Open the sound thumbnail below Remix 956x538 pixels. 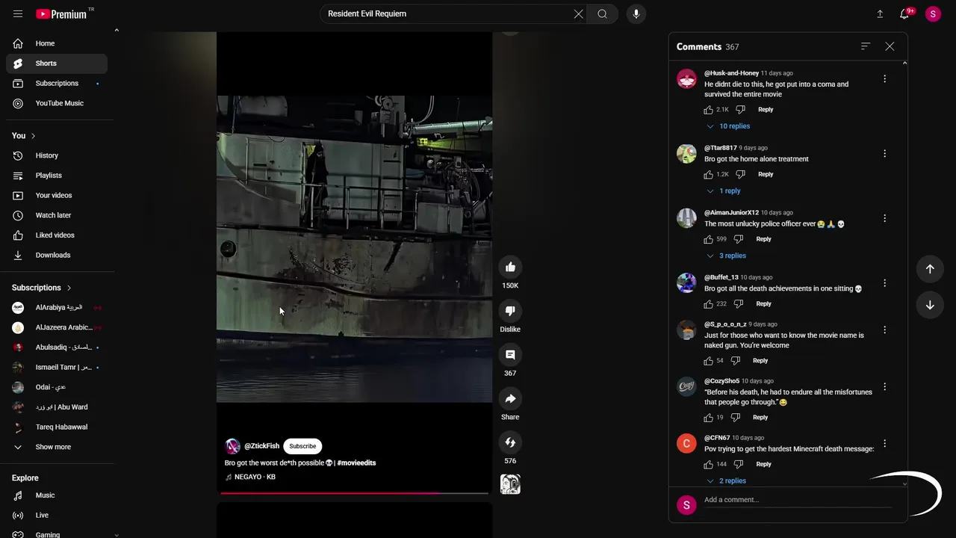pos(510,484)
